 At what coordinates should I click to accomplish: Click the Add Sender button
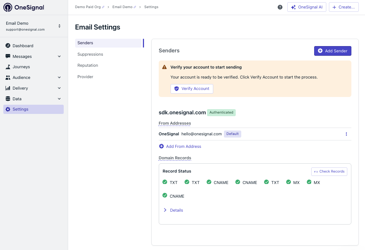click(x=333, y=51)
